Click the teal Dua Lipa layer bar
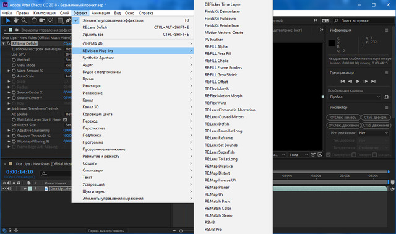This screenshot has width=396, height=234. [x=330, y=189]
